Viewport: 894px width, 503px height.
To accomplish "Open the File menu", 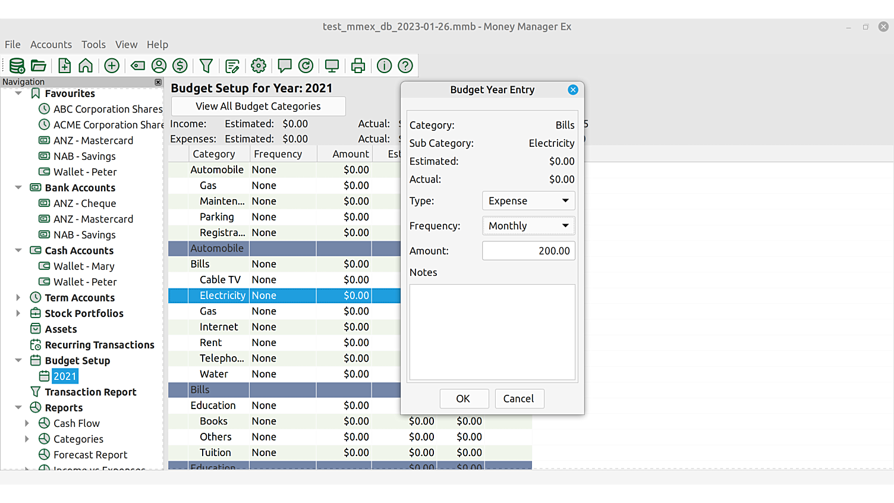I will pyautogui.click(x=12, y=45).
